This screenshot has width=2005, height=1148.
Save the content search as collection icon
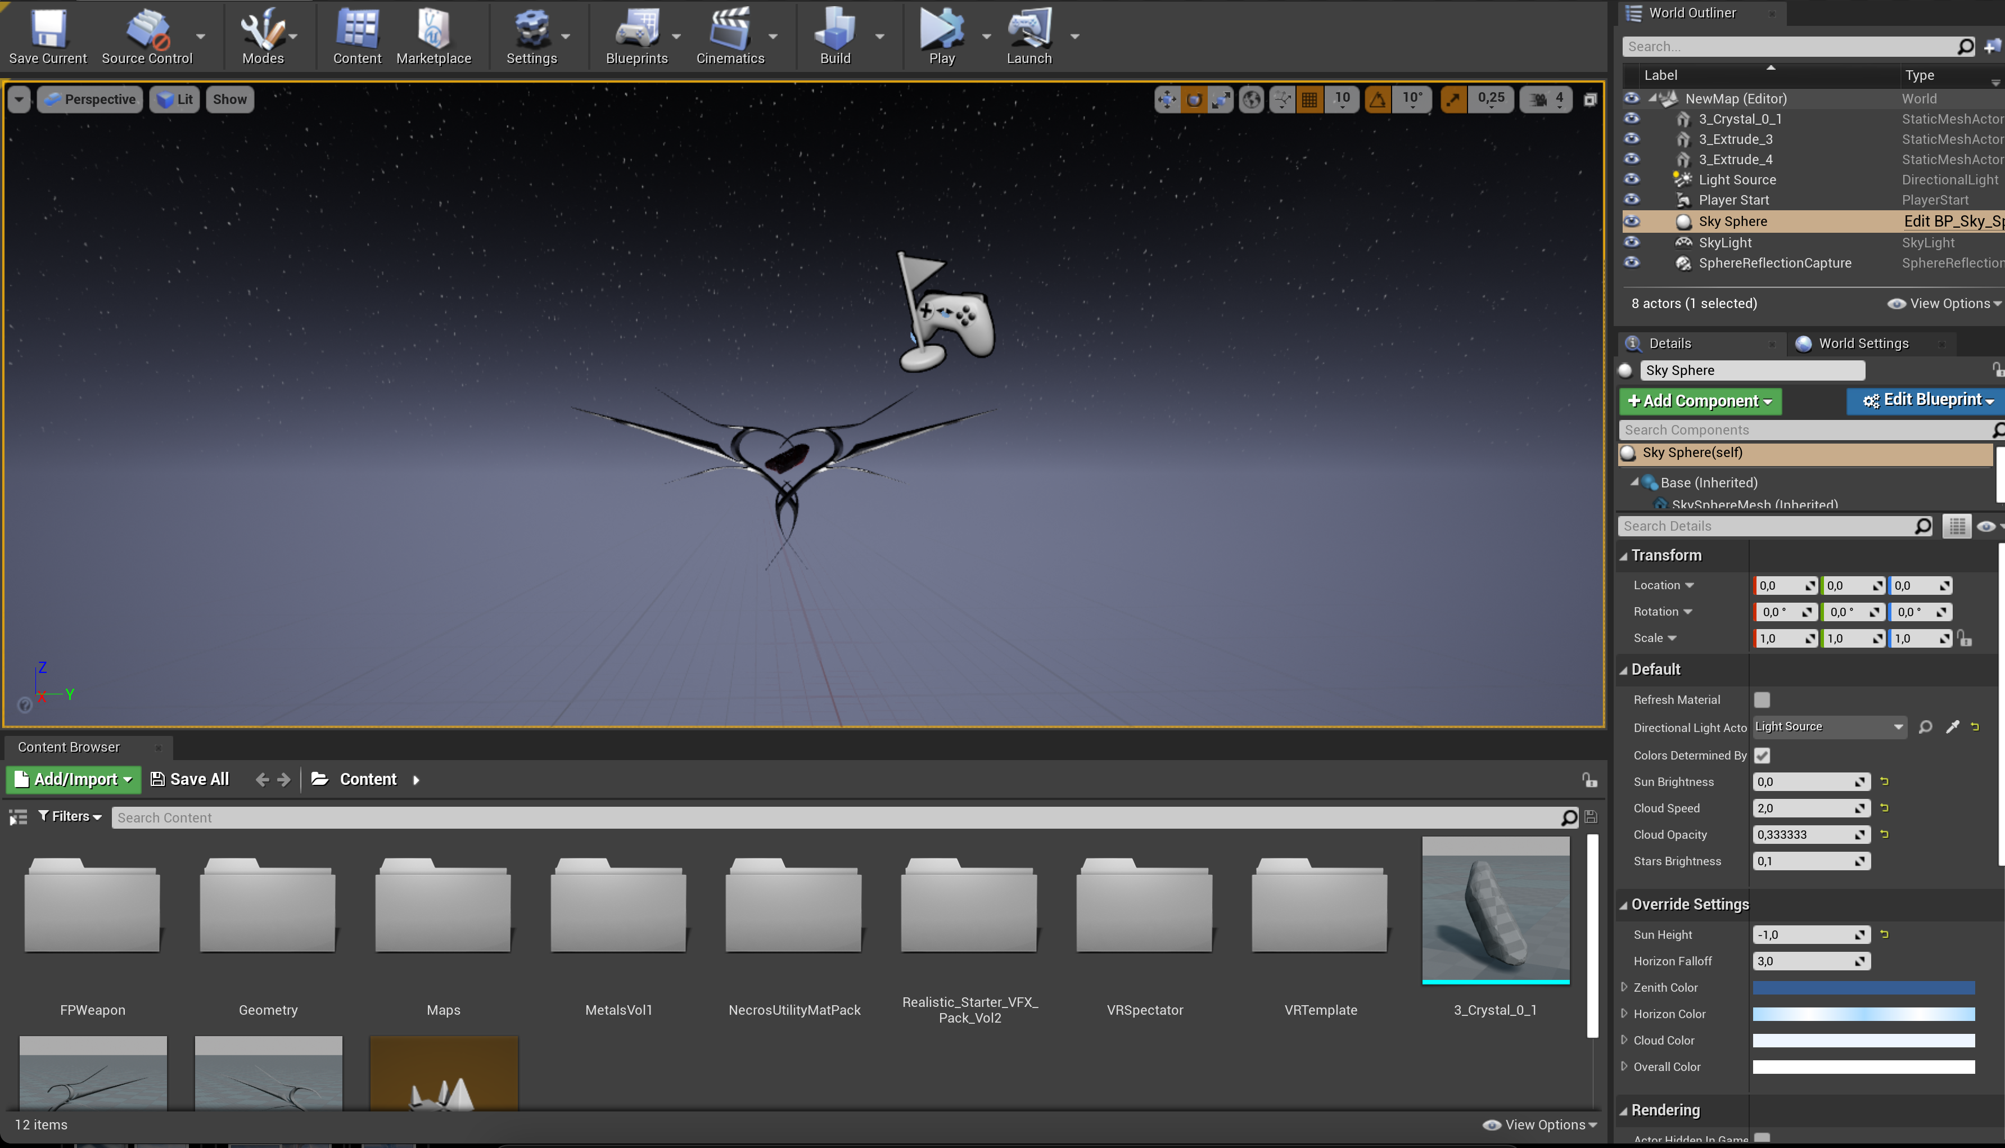(1590, 817)
